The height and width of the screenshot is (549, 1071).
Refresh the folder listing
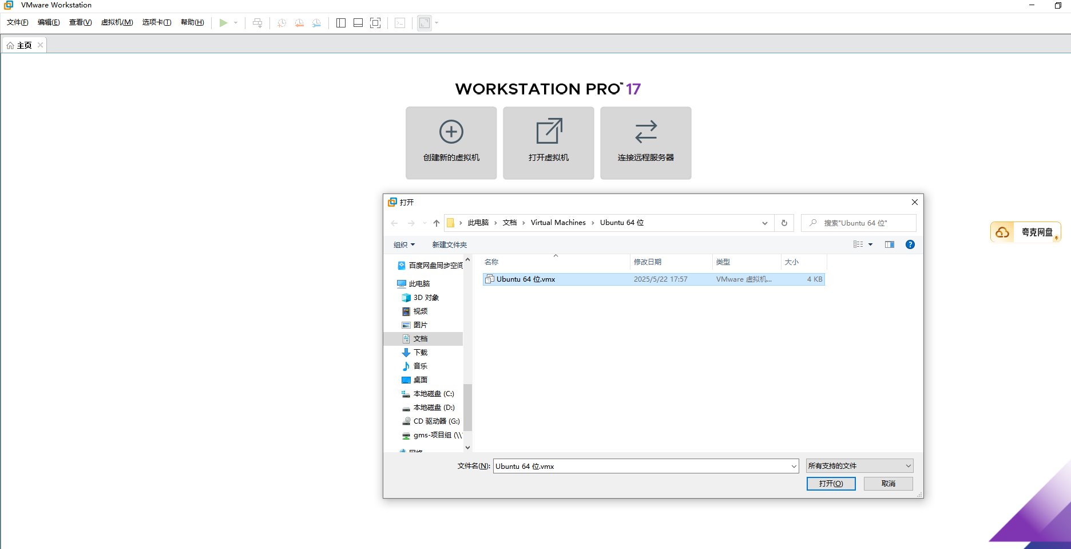(x=784, y=223)
